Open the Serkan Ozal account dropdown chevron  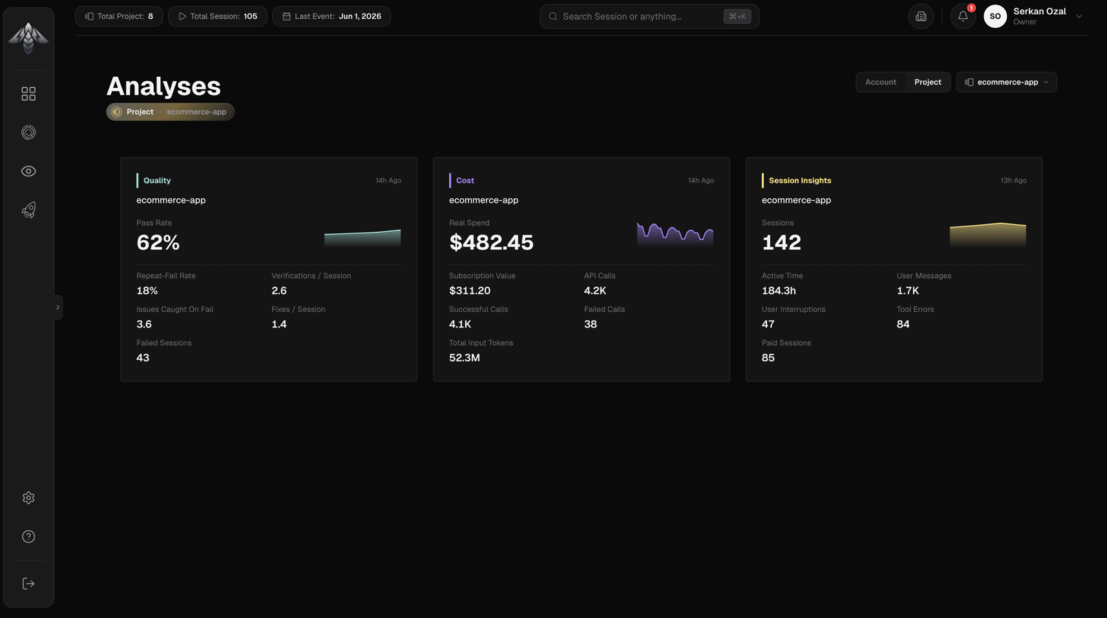pyautogui.click(x=1079, y=16)
